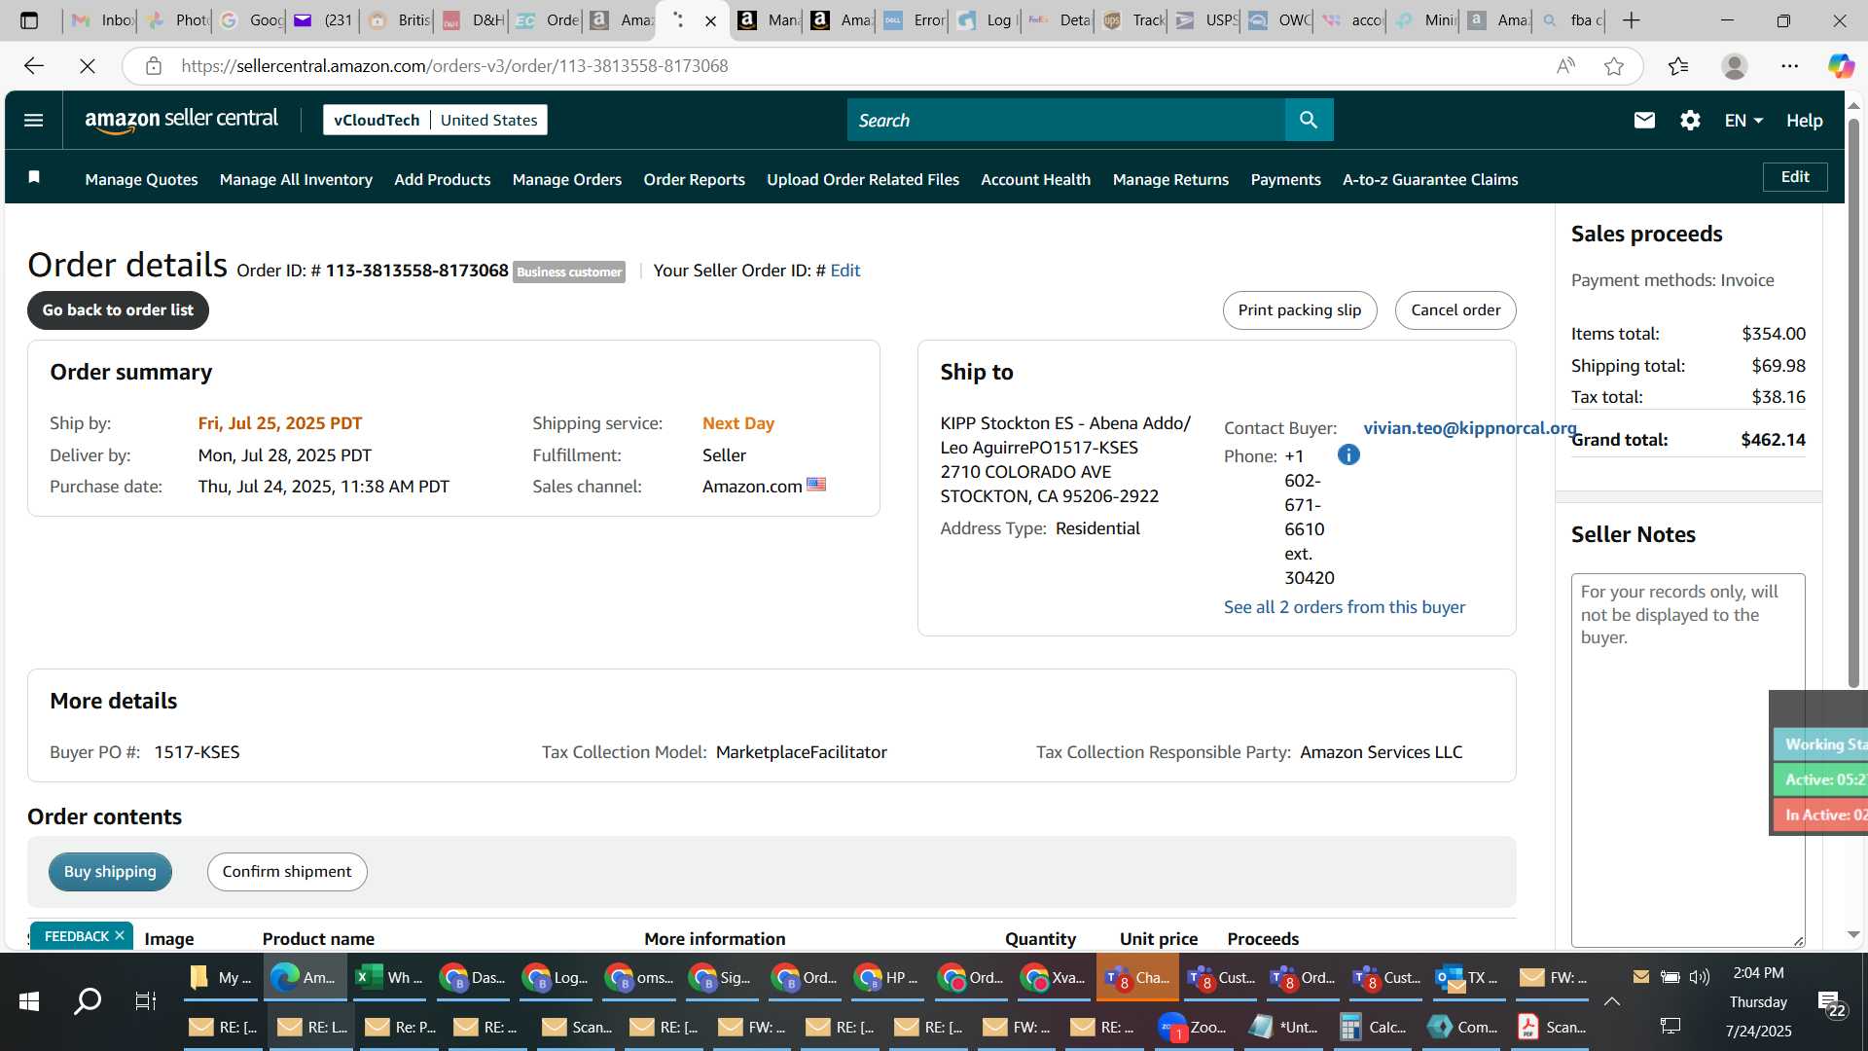The width and height of the screenshot is (1868, 1051).
Task: Click the Cancel order button
Action: click(x=1455, y=309)
